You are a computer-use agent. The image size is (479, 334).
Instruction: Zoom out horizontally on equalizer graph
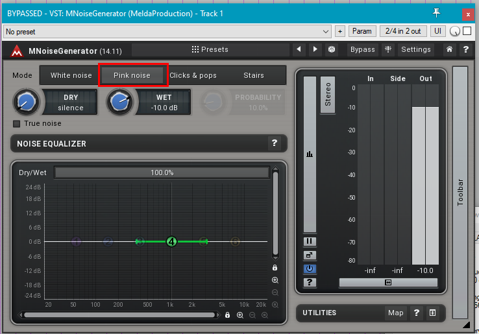tap(252, 315)
